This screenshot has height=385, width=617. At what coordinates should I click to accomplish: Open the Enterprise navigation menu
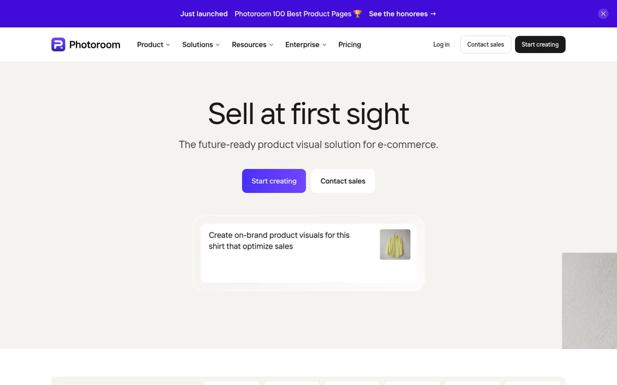[x=306, y=45]
